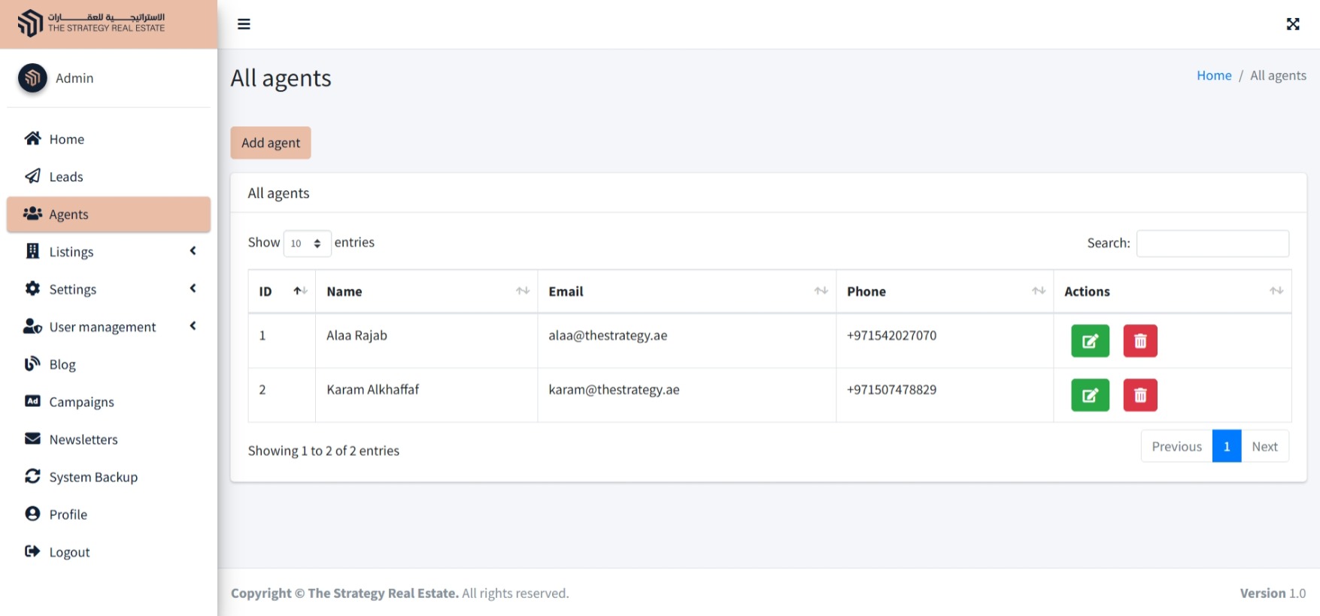Image resolution: width=1320 pixels, height=616 pixels.
Task: Open the Show entries count dropdown
Action: point(307,243)
